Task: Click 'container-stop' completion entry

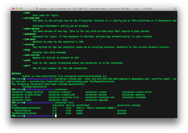Action: pyautogui.click(x=58, y=100)
